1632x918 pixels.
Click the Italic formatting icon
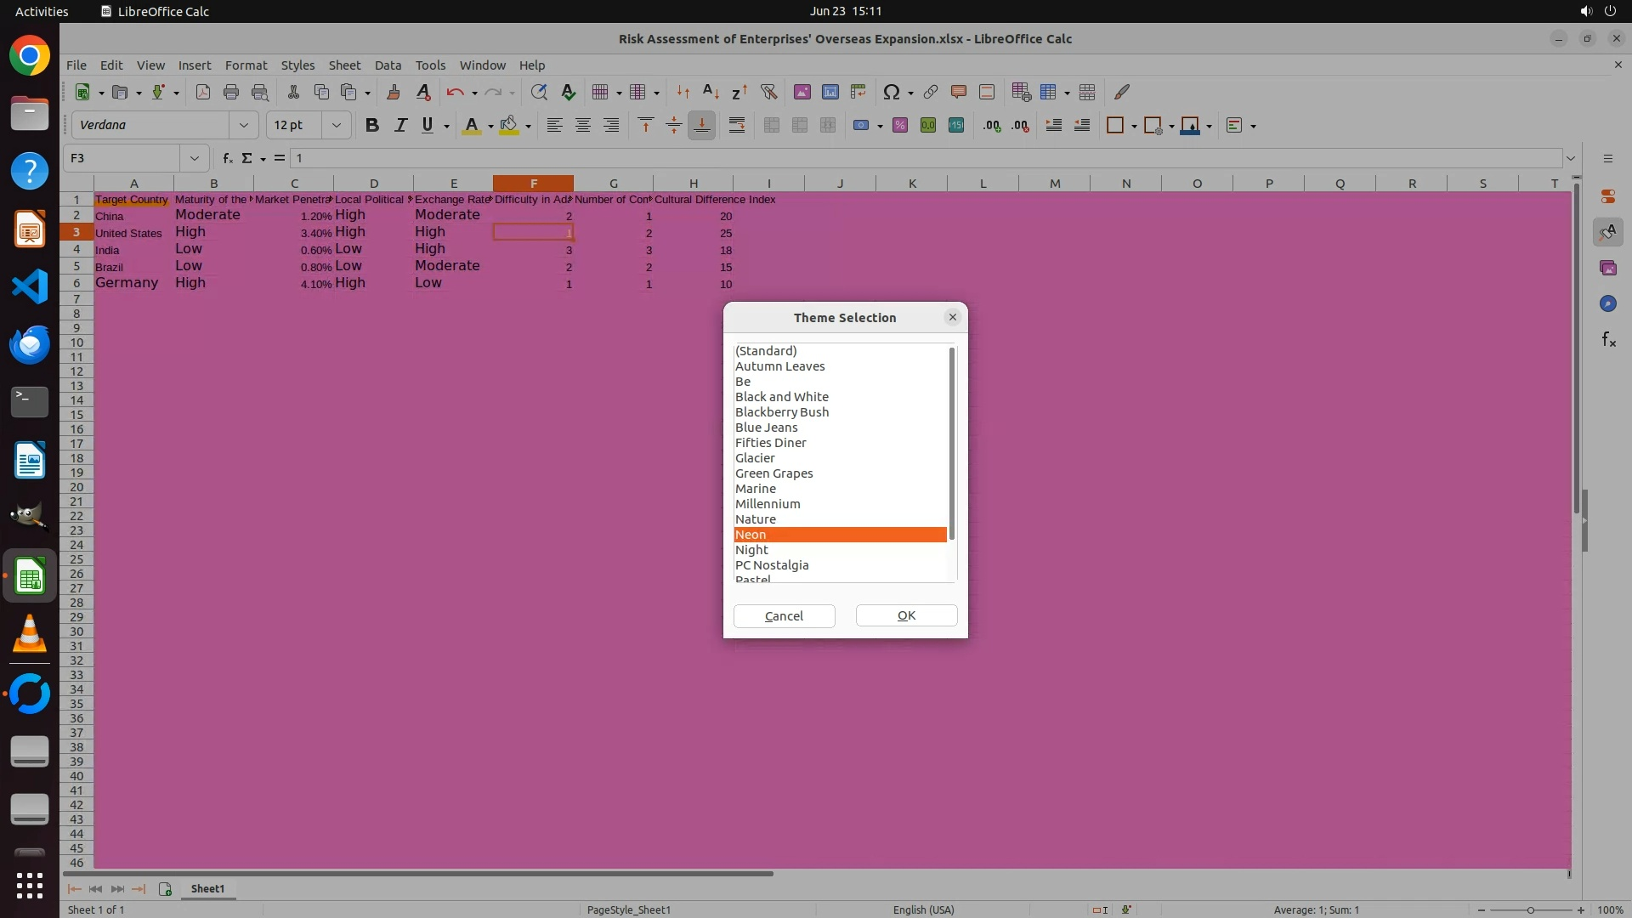point(400,126)
